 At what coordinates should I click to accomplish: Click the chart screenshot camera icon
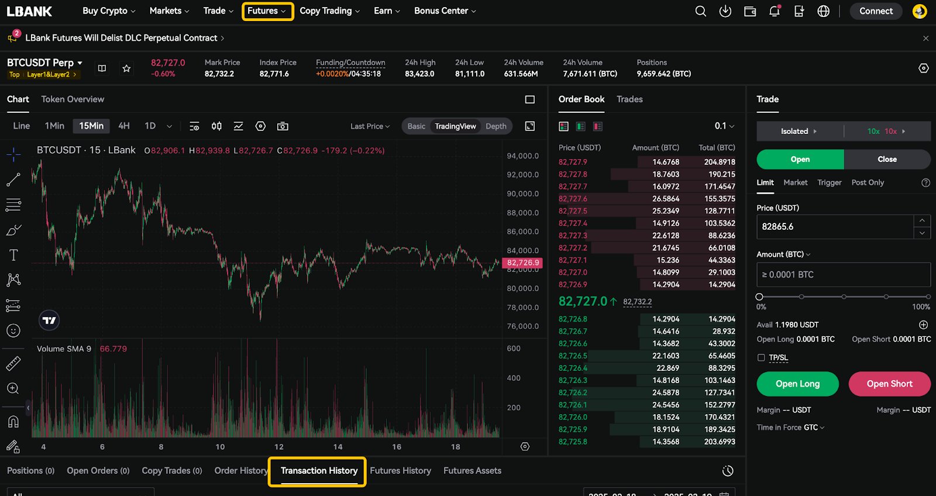pyautogui.click(x=283, y=126)
